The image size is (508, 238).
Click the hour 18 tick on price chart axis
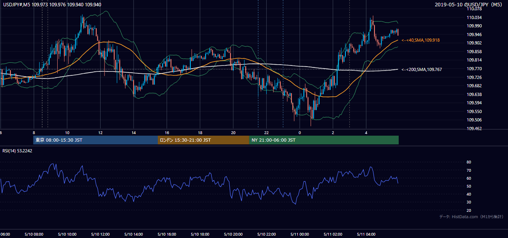(200, 132)
